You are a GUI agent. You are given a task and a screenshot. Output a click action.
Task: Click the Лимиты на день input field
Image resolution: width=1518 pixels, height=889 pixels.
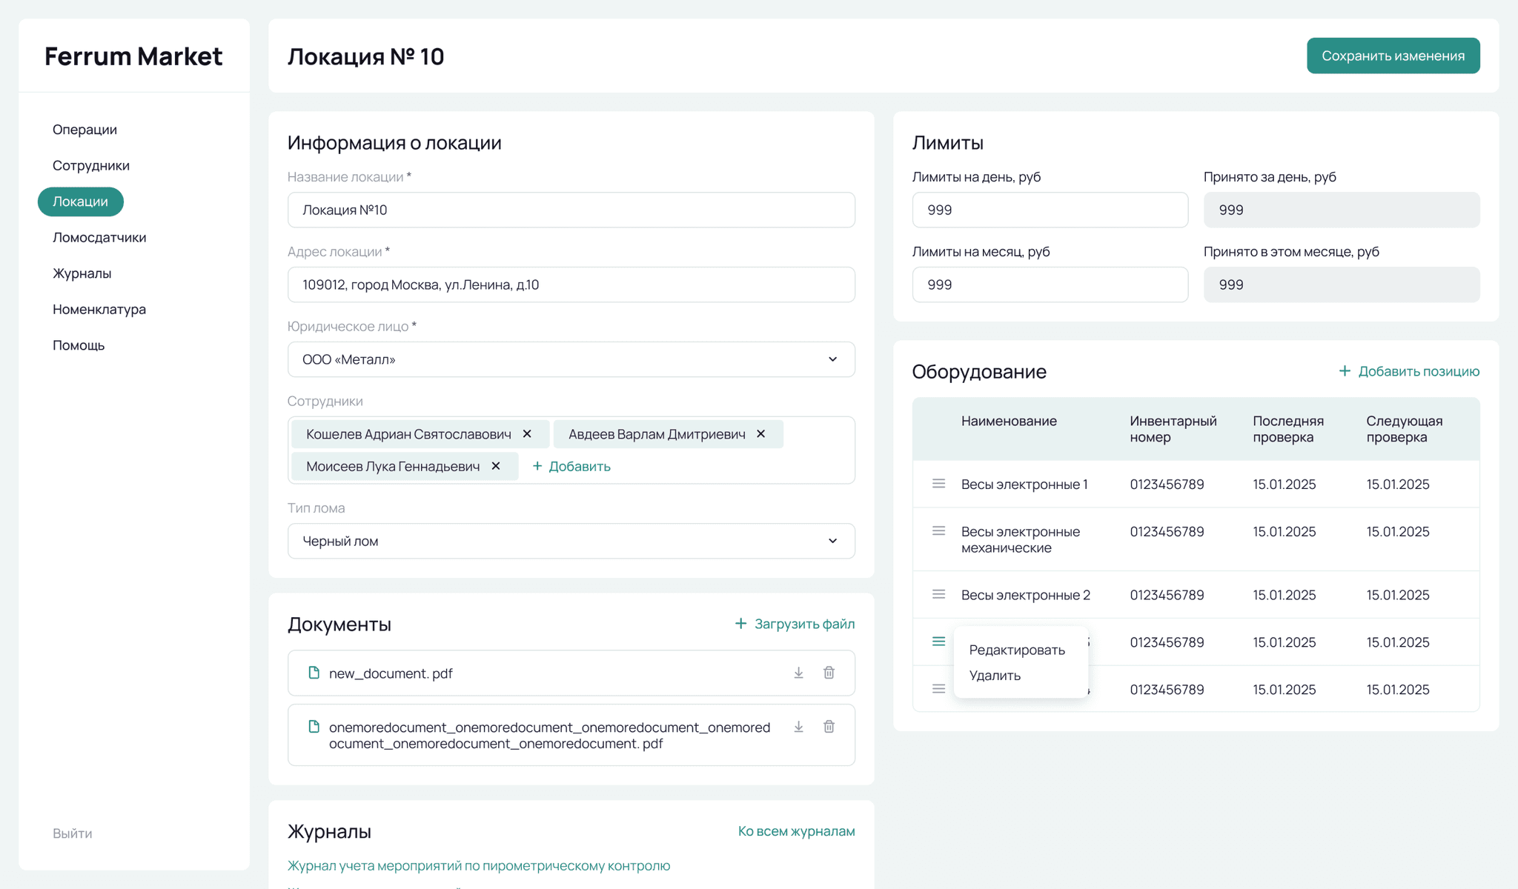[1050, 210]
